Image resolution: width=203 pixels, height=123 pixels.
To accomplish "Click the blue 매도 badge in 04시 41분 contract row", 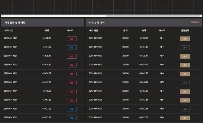I will coord(72,118).
